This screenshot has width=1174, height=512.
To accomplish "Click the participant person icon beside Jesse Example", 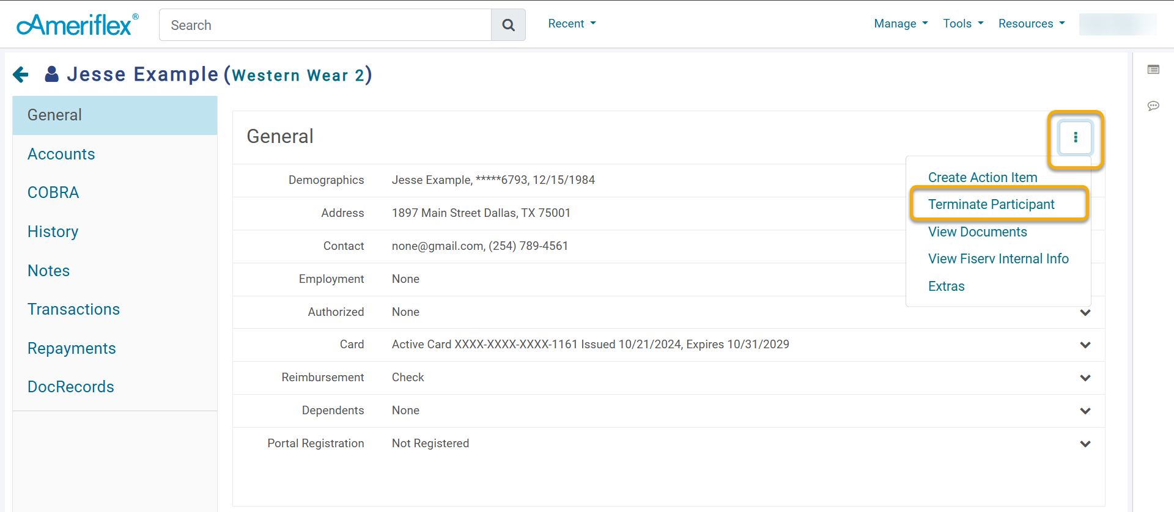I will pyautogui.click(x=52, y=74).
